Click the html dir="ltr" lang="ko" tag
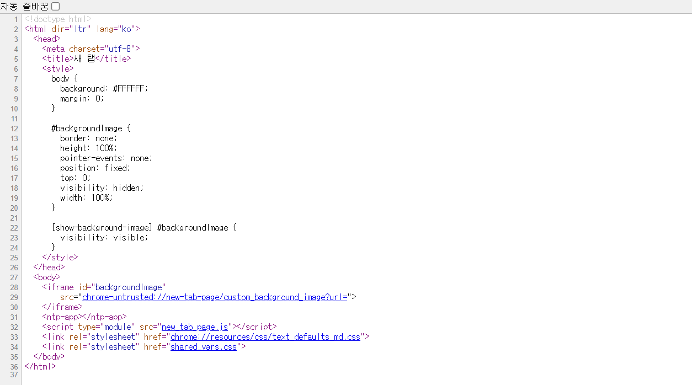 point(82,29)
